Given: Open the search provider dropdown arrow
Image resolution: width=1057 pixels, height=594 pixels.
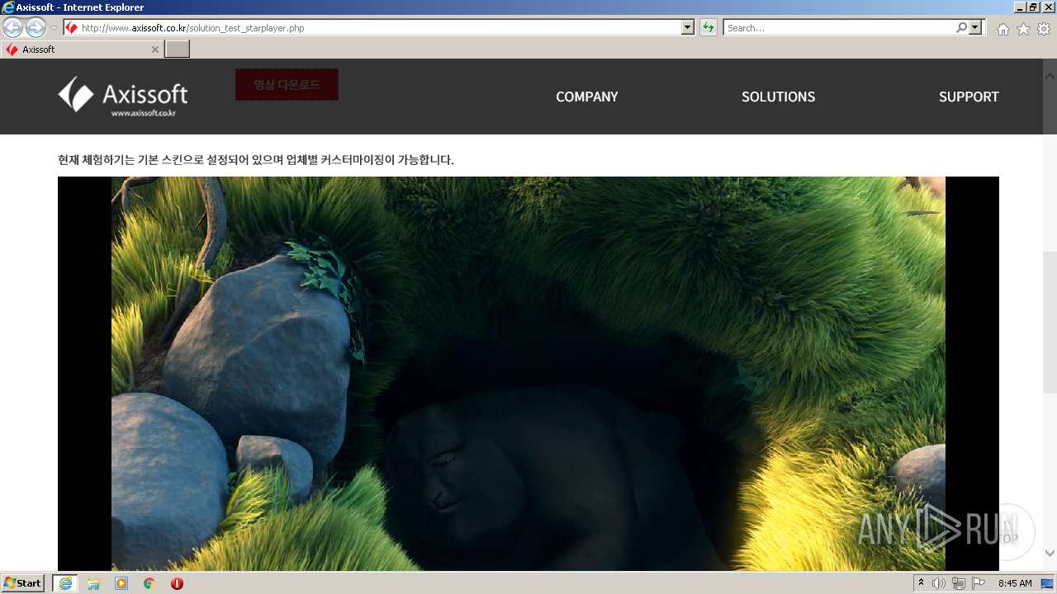Looking at the screenshot, I should (976, 28).
